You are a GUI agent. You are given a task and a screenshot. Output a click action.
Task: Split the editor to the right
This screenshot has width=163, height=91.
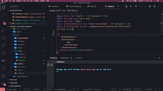155,6
